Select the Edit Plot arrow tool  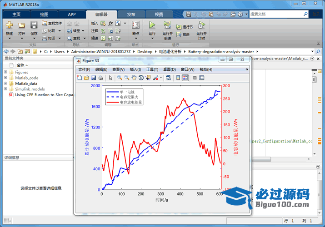111,78
